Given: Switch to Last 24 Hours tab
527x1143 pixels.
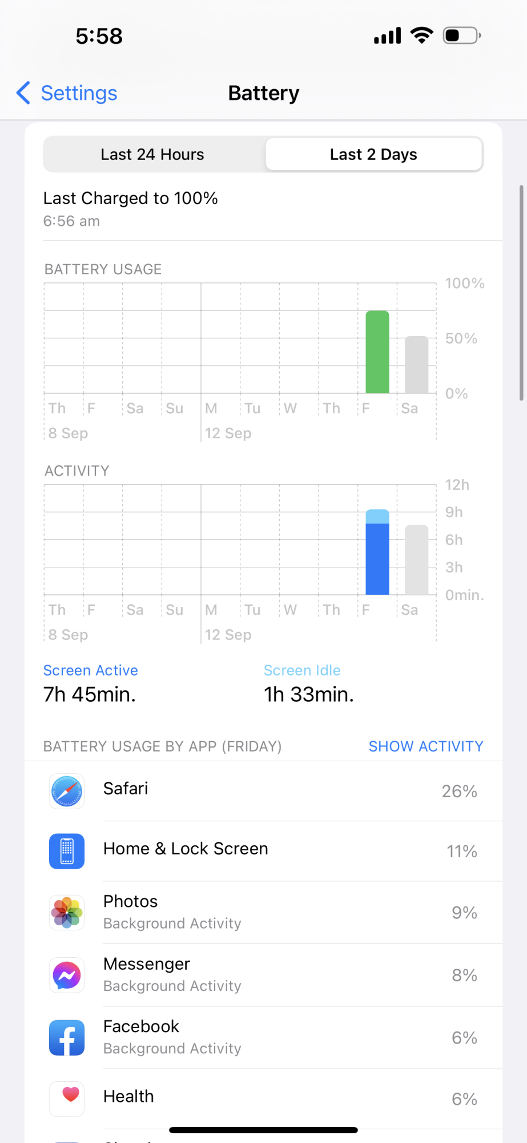Looking at the screenshot, I should pos(152,154).
